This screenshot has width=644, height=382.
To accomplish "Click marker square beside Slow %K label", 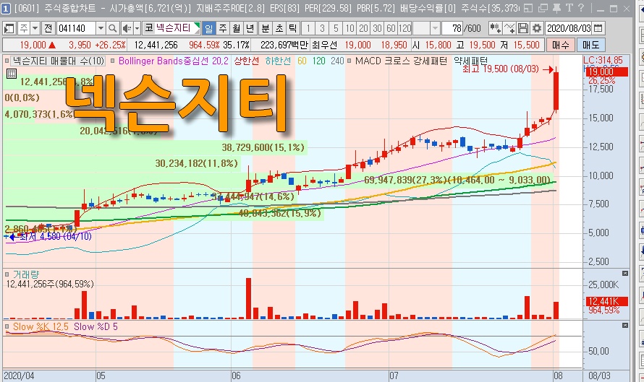I will (x=7, y=326).
